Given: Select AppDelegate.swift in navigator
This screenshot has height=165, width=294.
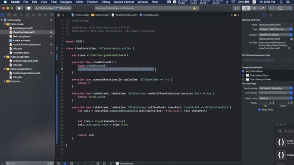Looking at the screenshot, I should (x=23, y=28).
